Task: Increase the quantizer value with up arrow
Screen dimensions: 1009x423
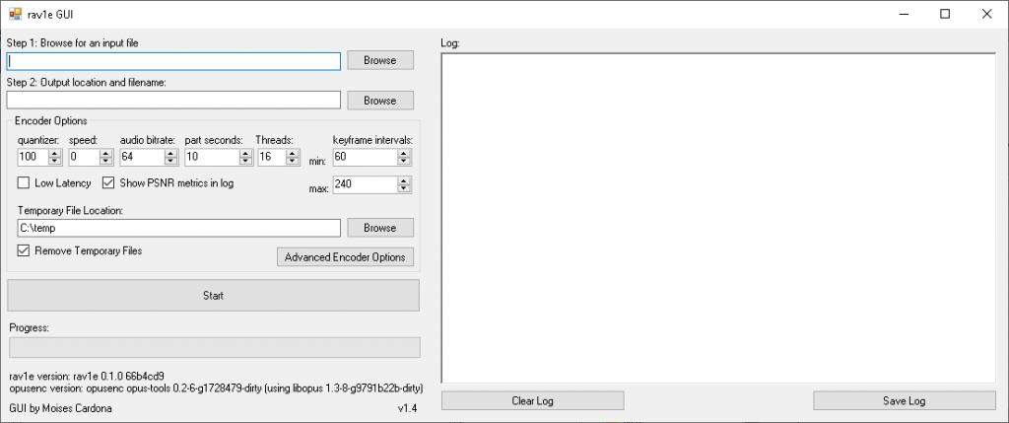Action: pos(55,153)
